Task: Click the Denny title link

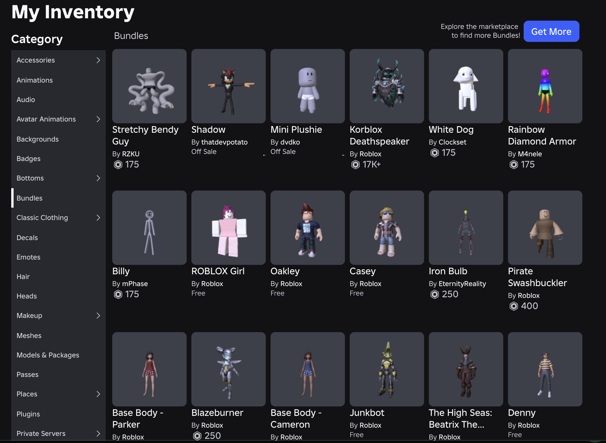Action: (x=522, y=413)
